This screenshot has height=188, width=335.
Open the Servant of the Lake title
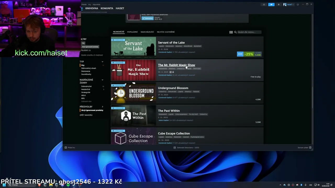pos(171,43)
